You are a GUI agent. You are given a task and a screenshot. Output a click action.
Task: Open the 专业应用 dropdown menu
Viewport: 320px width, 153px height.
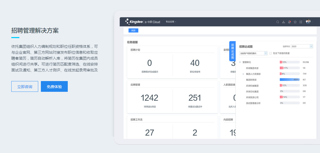pos(171,22)
